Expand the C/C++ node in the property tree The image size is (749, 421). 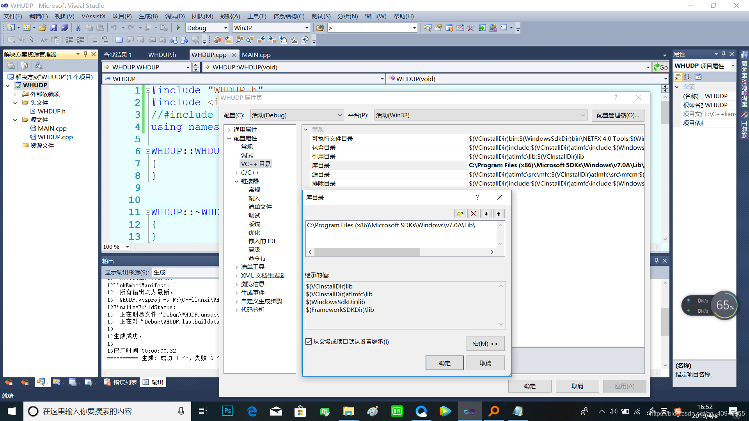tap(236, 173)
